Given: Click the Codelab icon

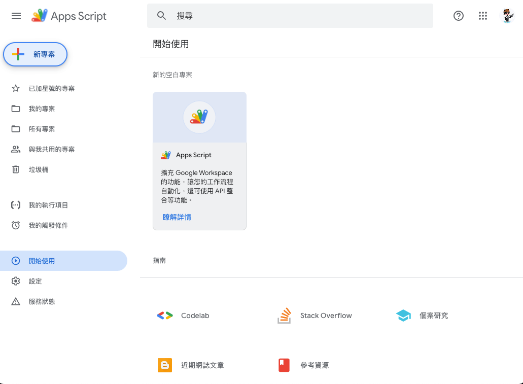Looking at the screenshot, I should tap(165, 316).
